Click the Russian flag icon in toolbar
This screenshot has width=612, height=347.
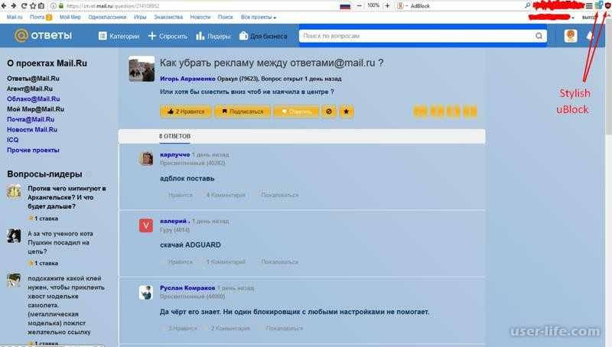pos(345,6)
